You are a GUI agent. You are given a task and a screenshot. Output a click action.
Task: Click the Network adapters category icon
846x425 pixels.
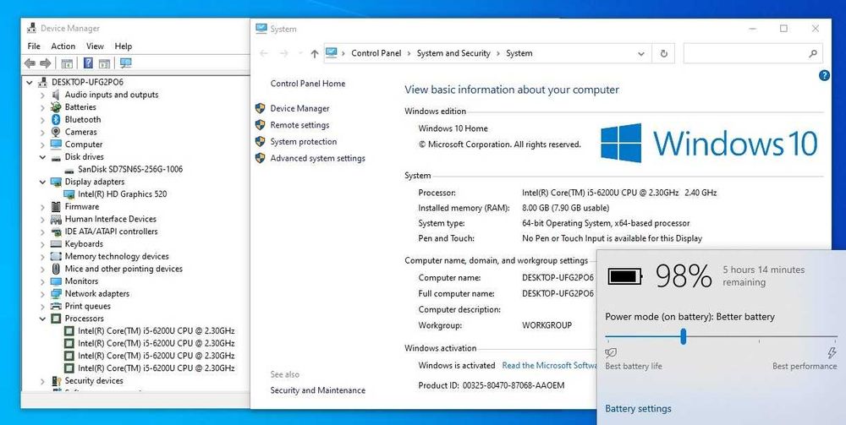click(56, 293)
